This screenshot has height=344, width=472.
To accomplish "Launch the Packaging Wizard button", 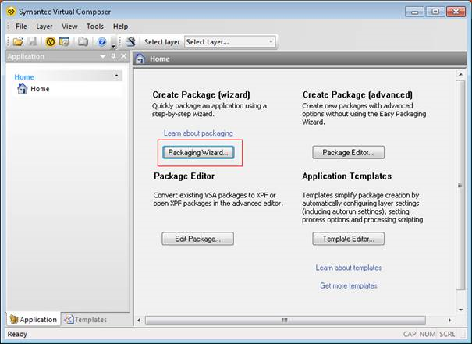I will click(198, 153).
